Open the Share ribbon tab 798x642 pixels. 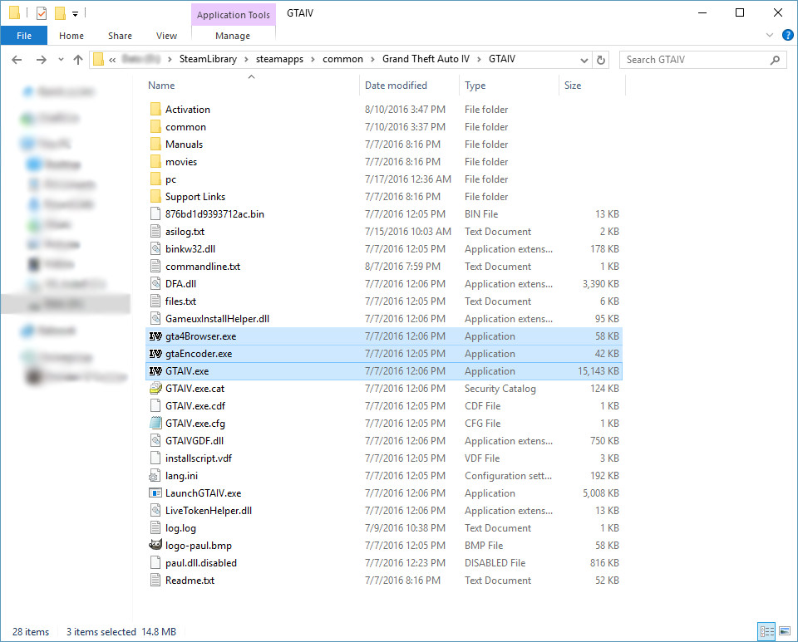(120, 36)
